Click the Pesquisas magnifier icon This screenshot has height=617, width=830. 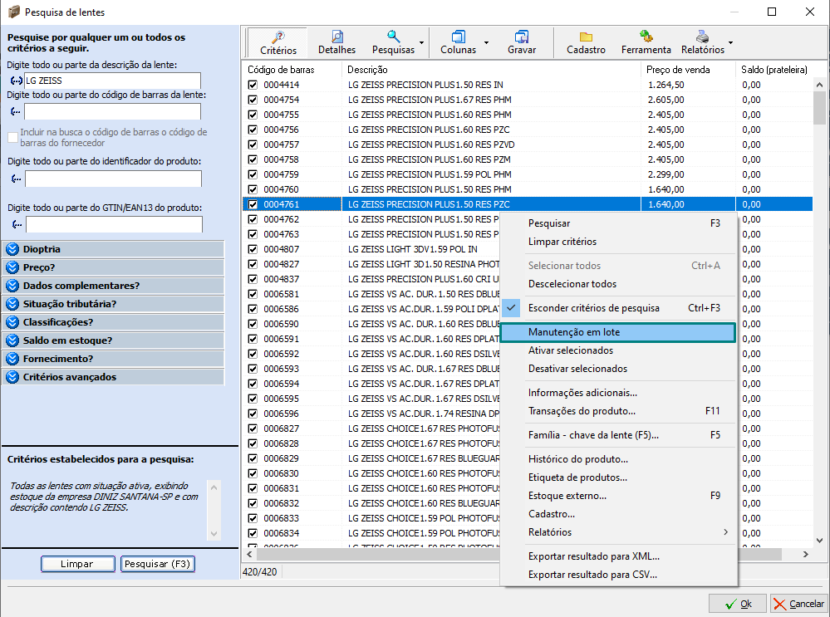(x=393, y=36)
